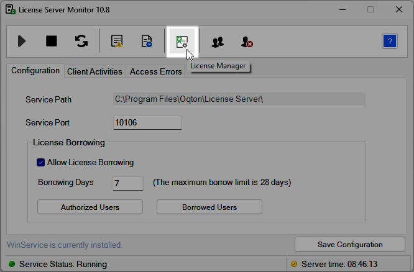This screenshot has height=272, width=414.
Task: Select the Configuration tab
Action: click(x=35, y=71)
